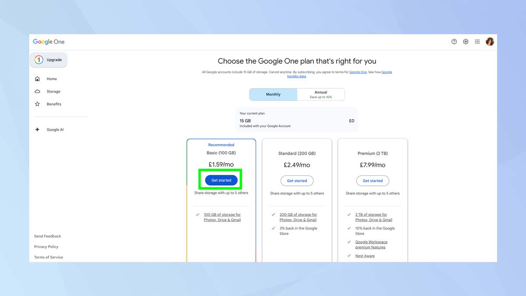The height and width of the screenshot is (296, 526).
Task: Open the Google Workspace premium features link
Action: [371, 244]
